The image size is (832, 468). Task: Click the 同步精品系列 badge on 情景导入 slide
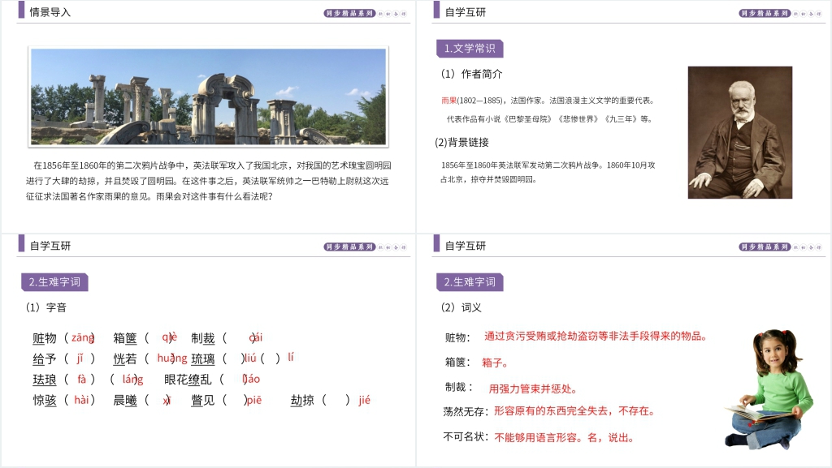(349, 13)
